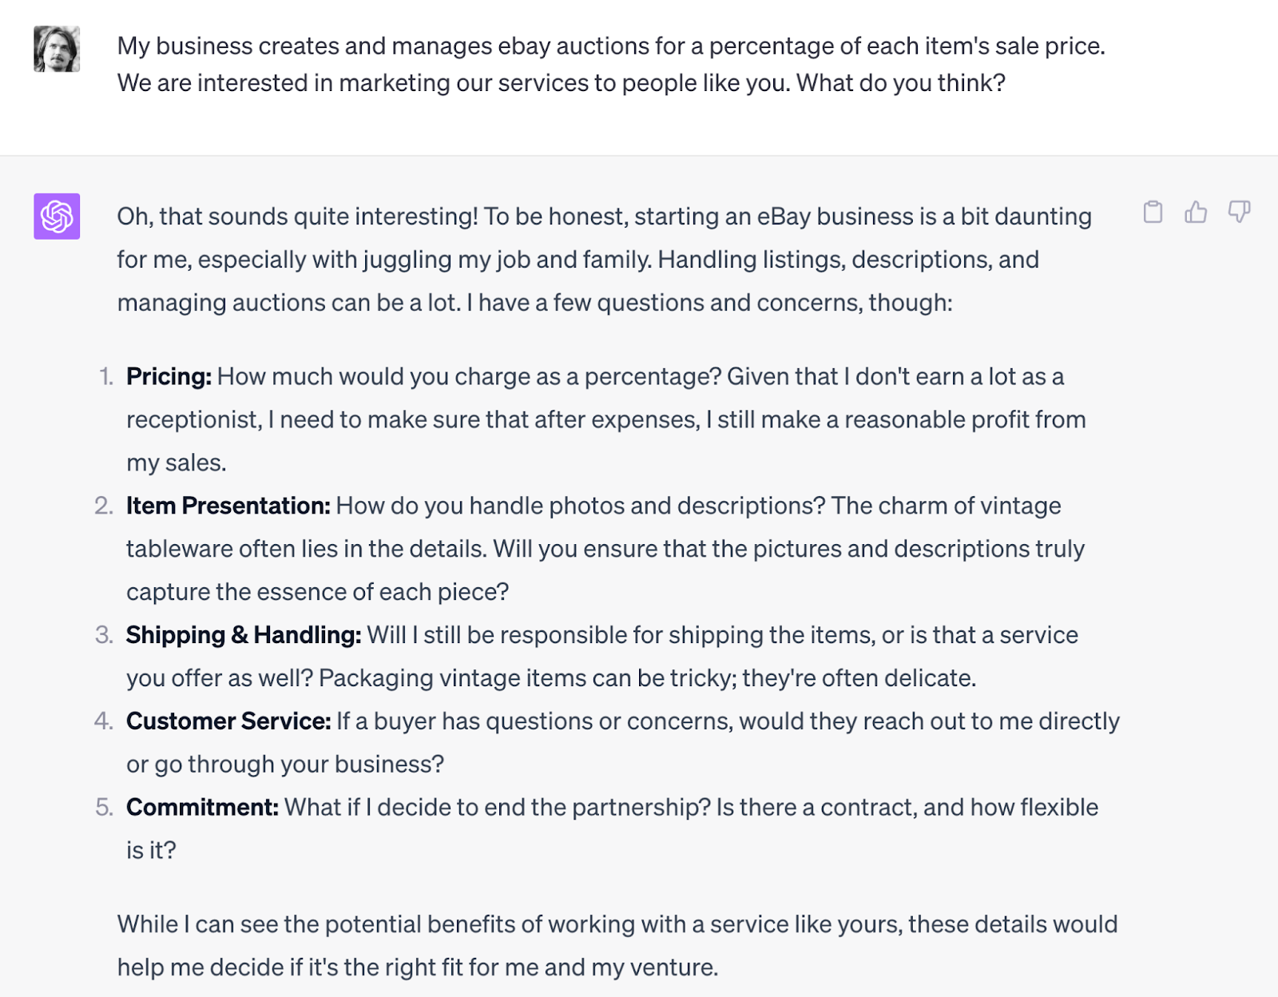Image resolution: width=1278 pixels, height=997 pixels.
Task: Click list number 4 beside Customer Service
Action: pos(104,721)
